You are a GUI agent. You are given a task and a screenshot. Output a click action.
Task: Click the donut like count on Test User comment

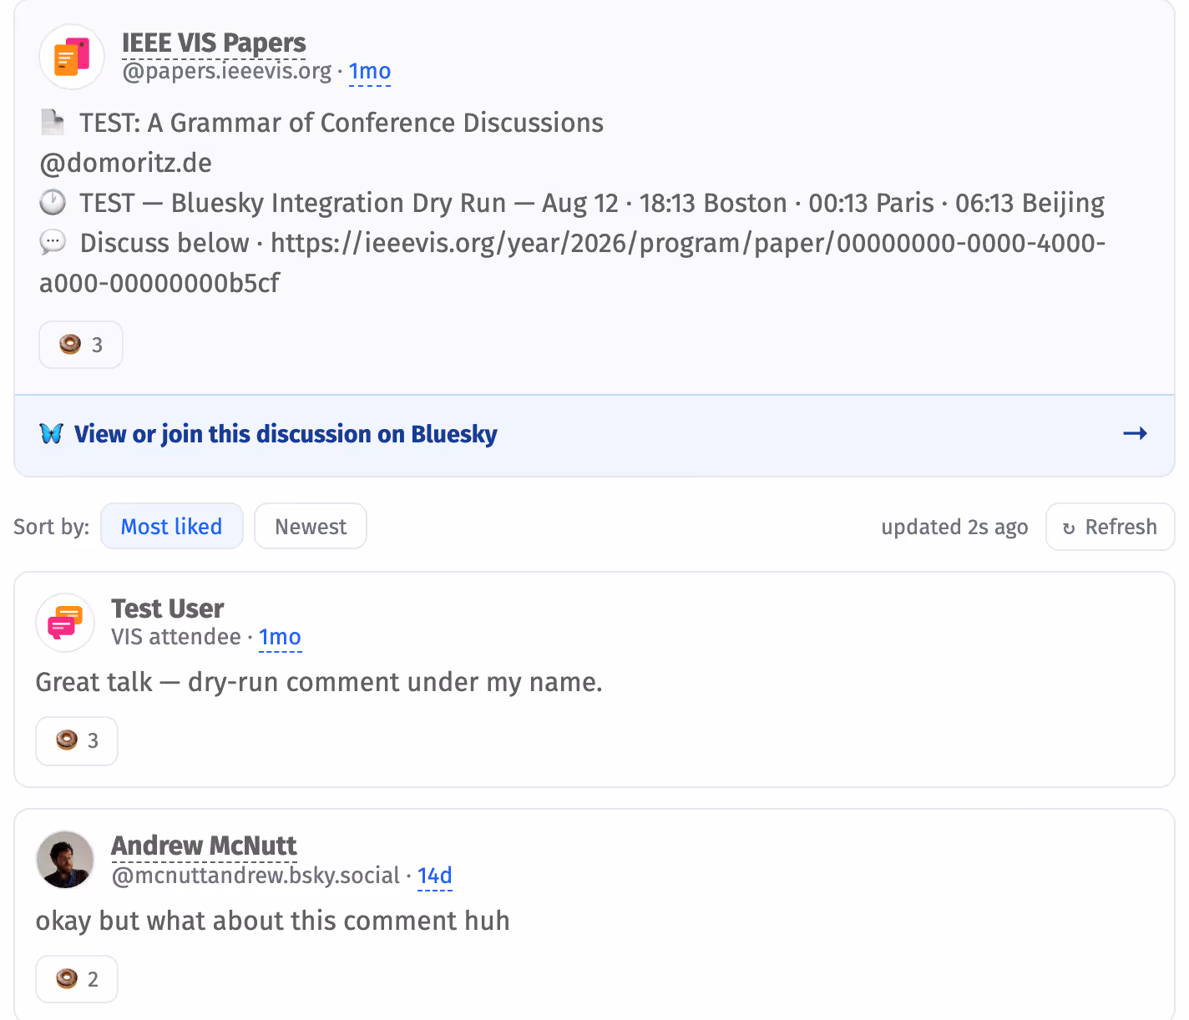click(77, 740)
